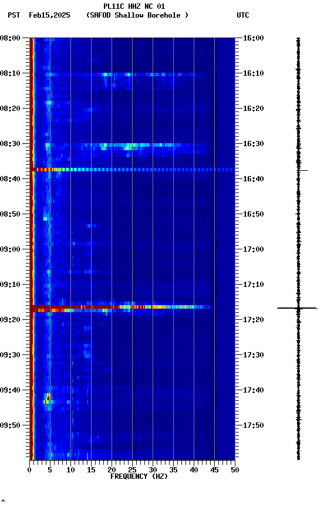This screenshot has width=324, height=507.
Task: Click the 25 Hz frequency axis label
Action: (132, 470)
